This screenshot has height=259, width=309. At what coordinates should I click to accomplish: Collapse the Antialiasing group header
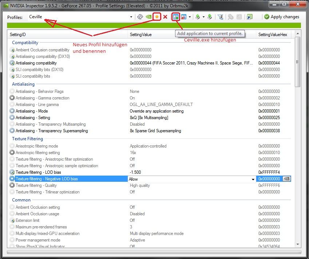[23, 84]
